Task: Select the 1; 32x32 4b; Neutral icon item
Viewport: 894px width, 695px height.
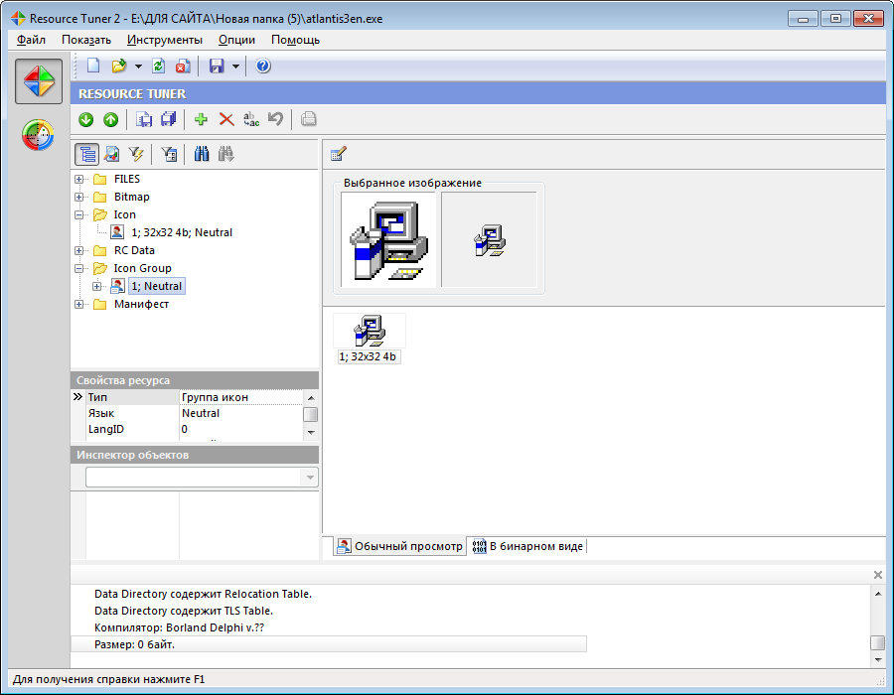Action: click(x=182, y=232)
